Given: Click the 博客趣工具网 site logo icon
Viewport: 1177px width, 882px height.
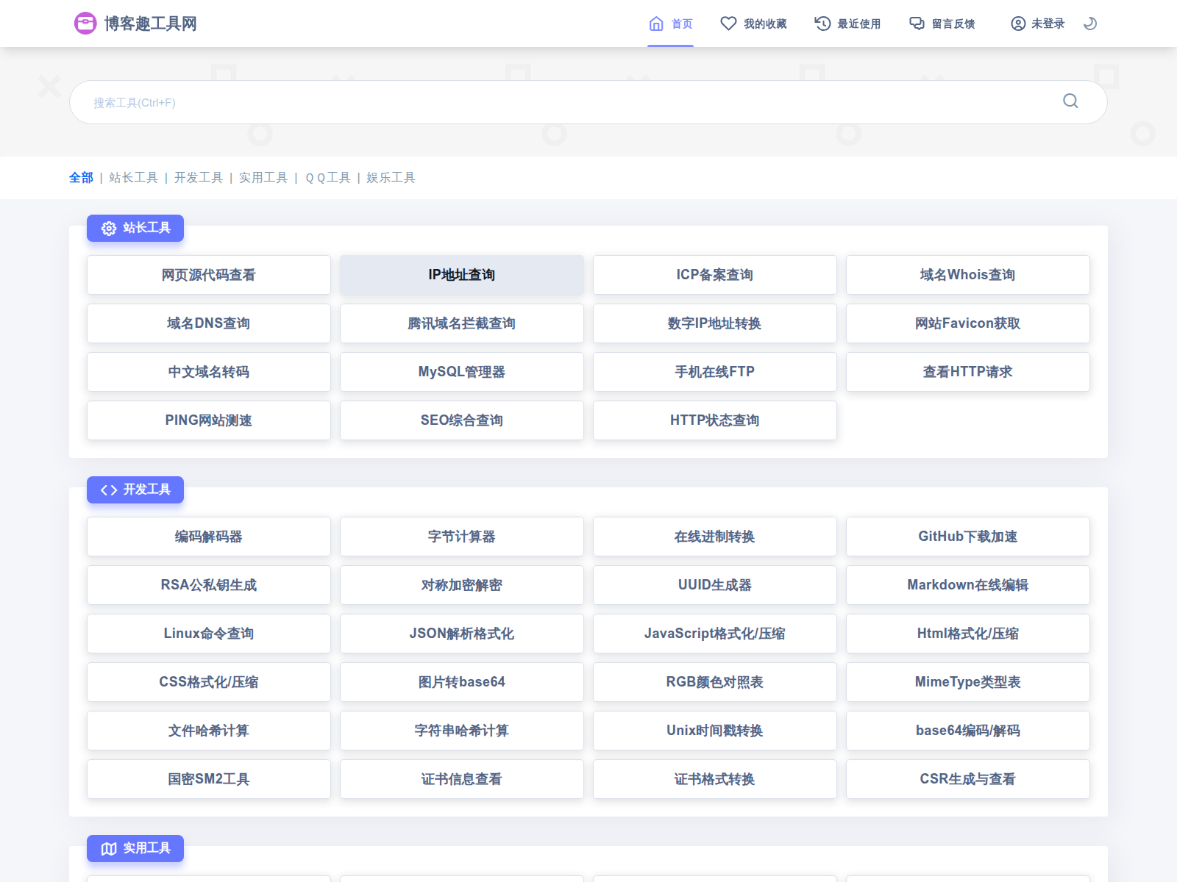Looking at the screenshot, I should tap(85, 24).
